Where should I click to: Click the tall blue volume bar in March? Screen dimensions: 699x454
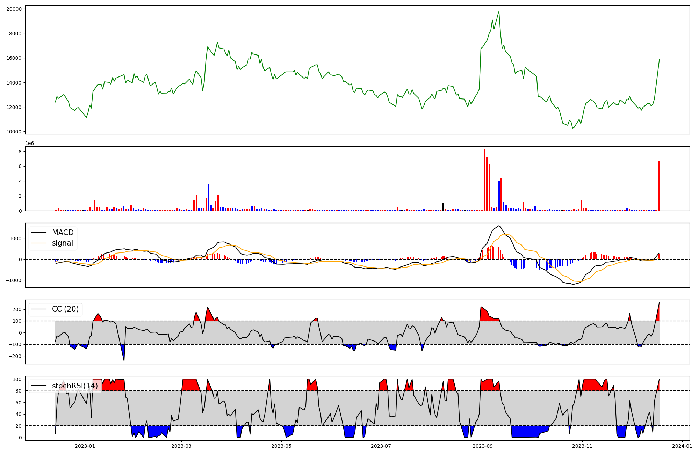pyautogui.click(x=208, y=197)
